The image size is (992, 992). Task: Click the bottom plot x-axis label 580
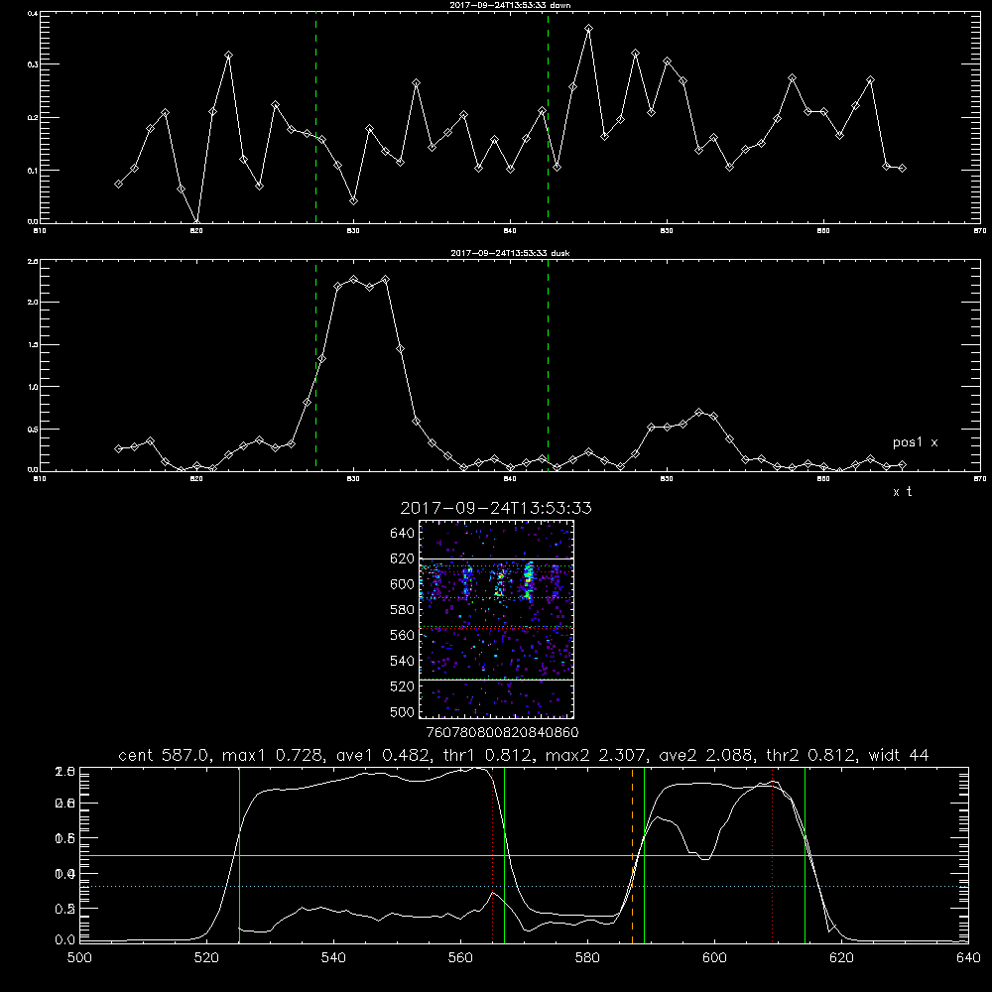point(587,958)
